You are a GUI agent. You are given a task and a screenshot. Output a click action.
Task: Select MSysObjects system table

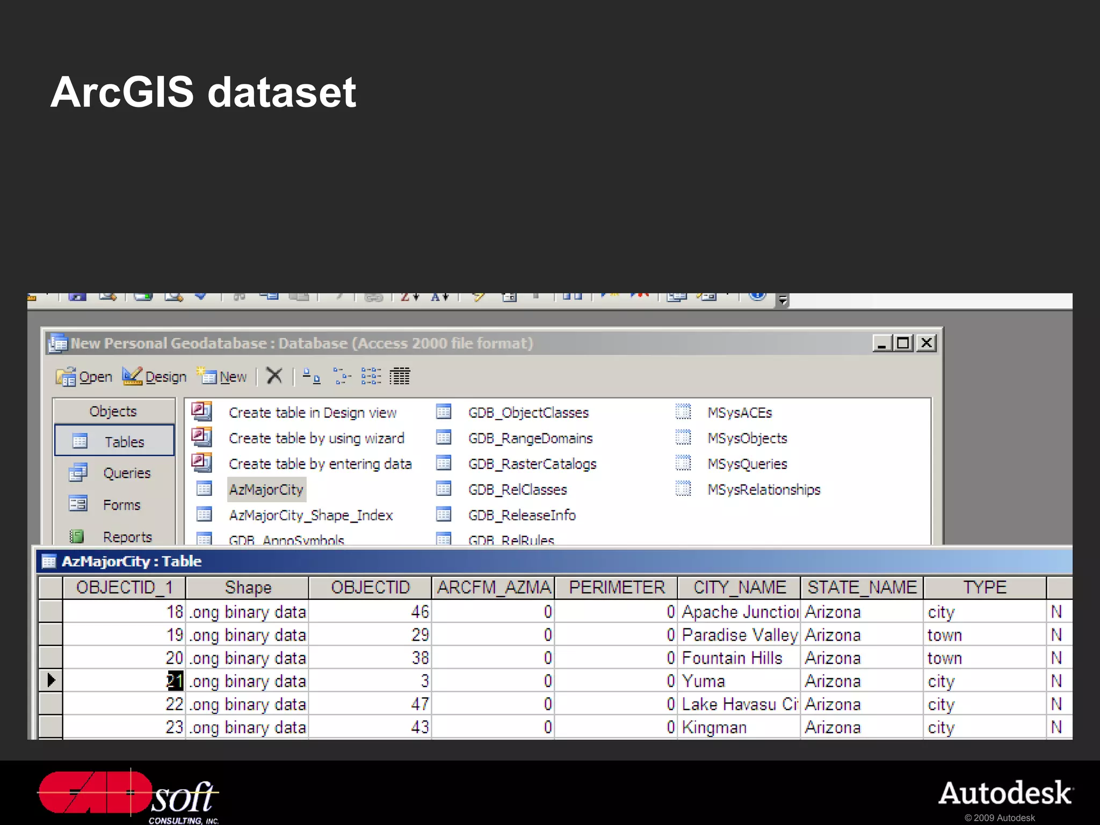[747, 438]
